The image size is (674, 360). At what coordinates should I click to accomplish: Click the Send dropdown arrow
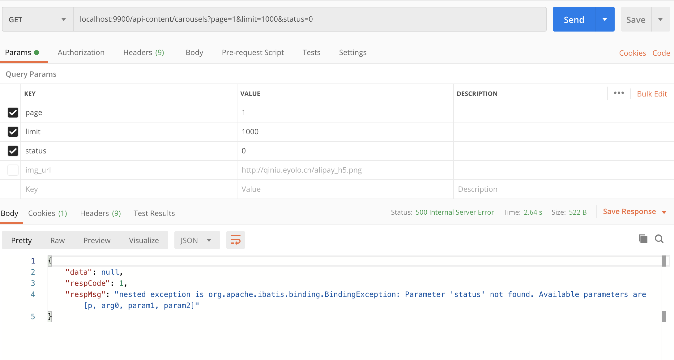tap(605, 19)
